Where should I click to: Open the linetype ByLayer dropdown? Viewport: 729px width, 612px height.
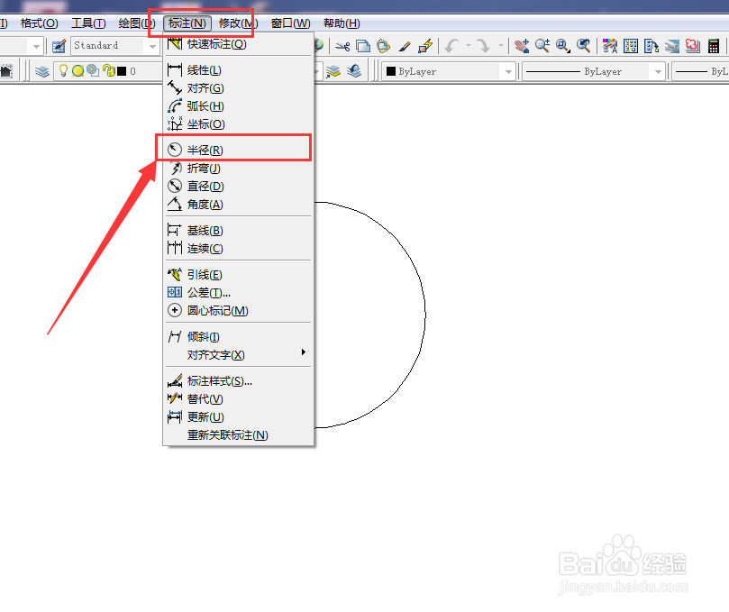point(658,71)
